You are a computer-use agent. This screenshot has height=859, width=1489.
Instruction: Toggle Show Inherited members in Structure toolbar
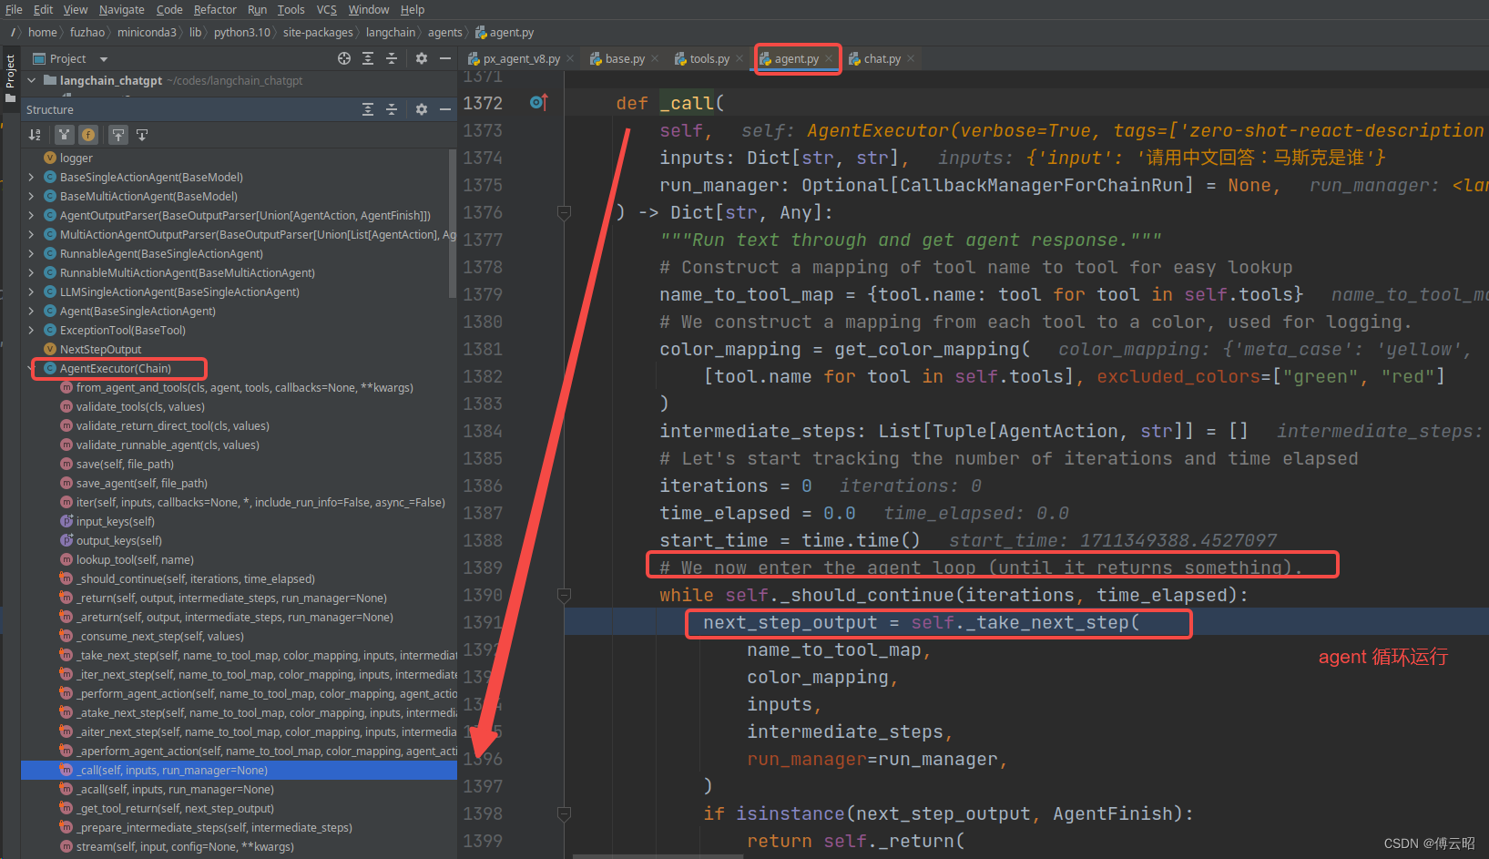click(64, 135)
